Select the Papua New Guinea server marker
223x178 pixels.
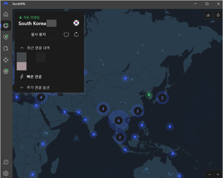(173, 154)
